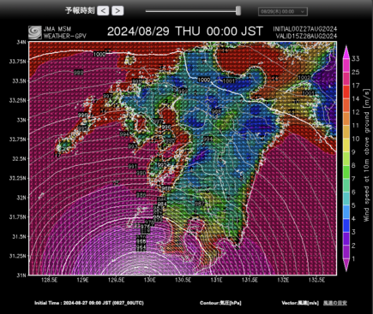Click the Weather-GPV typhoon logo icon
Screen dimensions: 373x314
click(34, 33)
